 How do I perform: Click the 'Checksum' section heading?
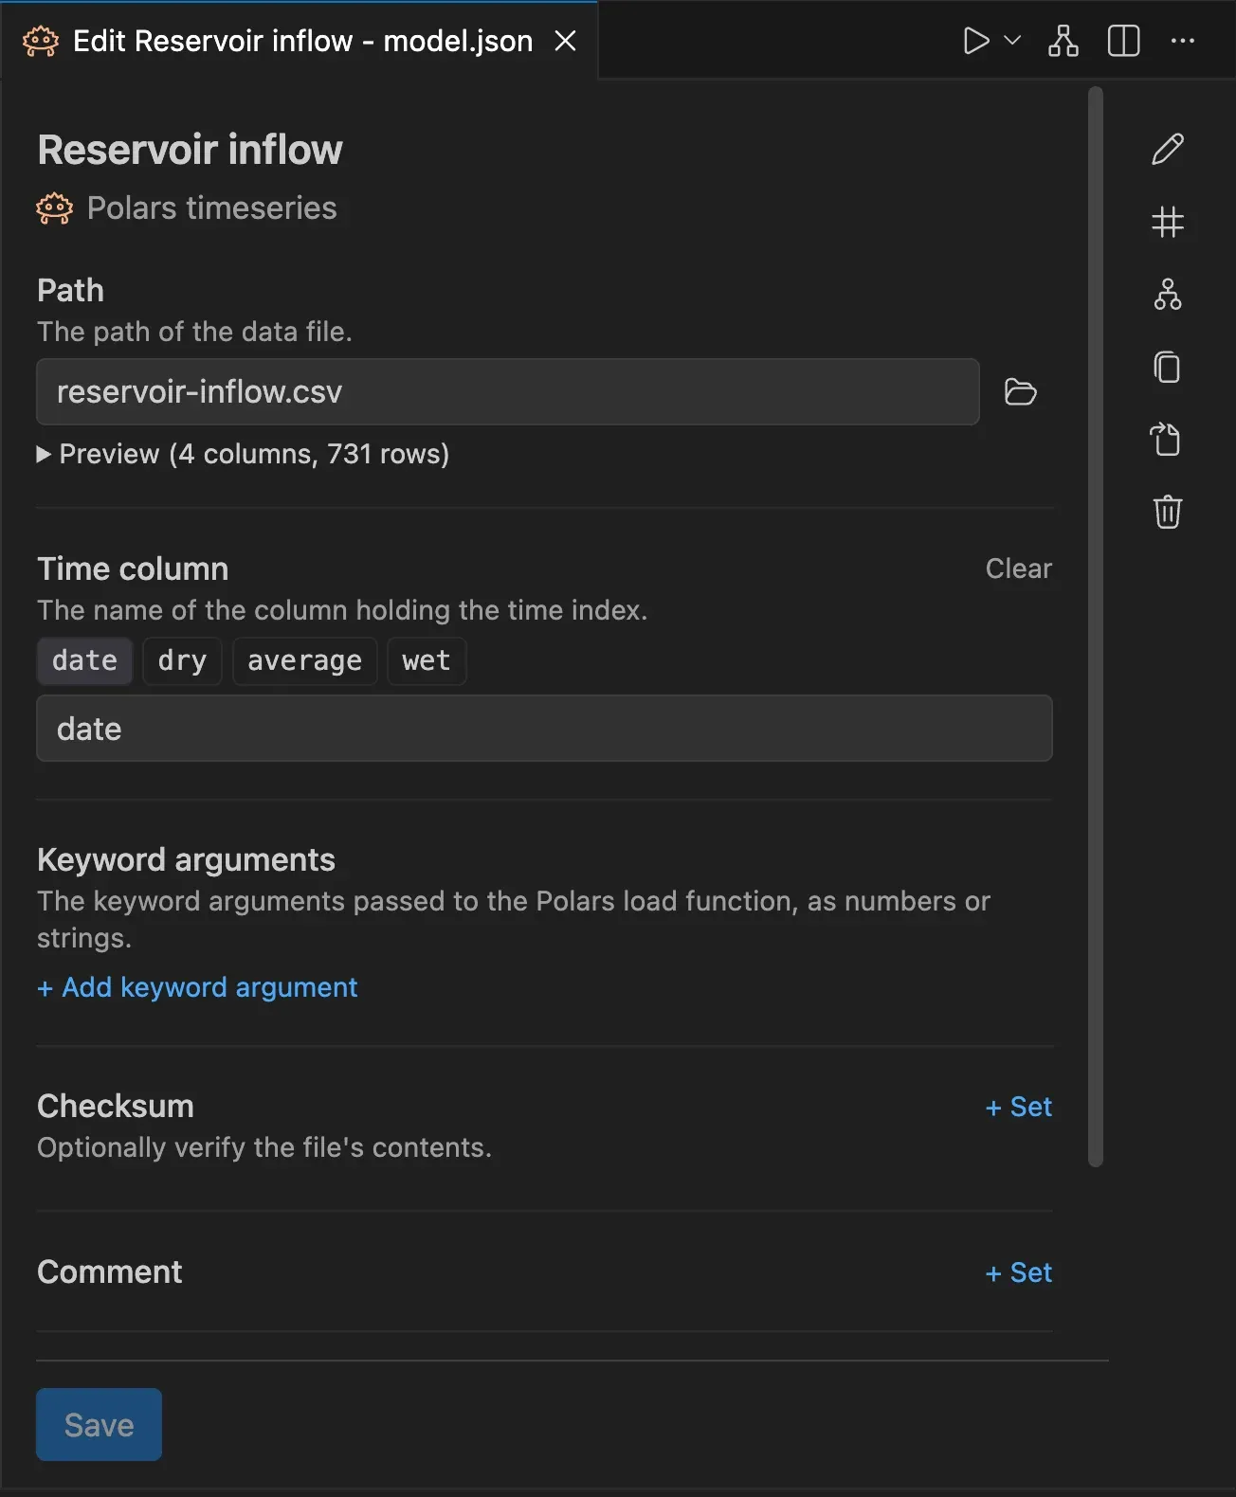(116, 1107)
